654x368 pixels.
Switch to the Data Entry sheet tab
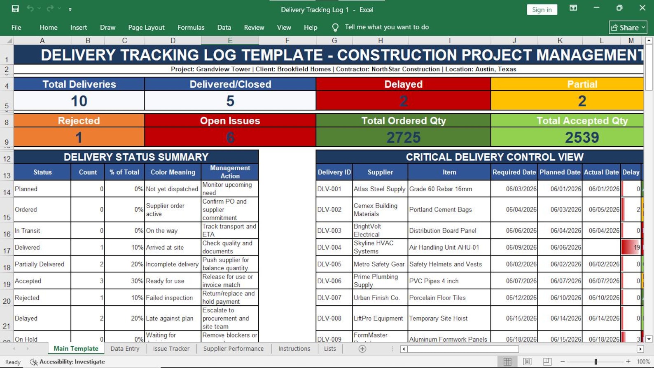[125, 349]
